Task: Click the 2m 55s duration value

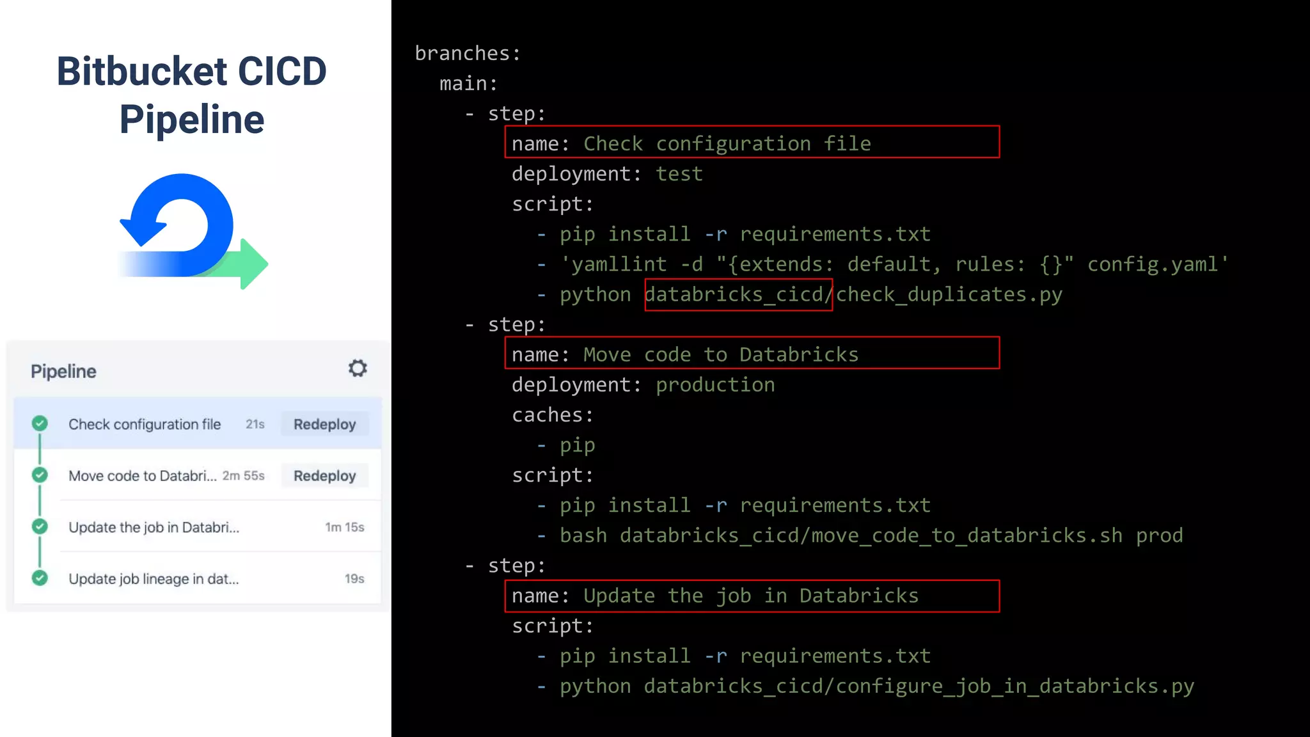Action: point(244,475)
